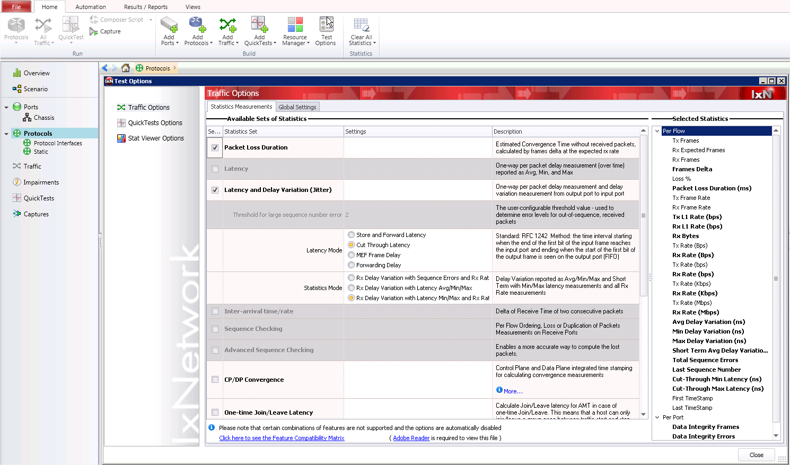Click the QuickTest ribbon icon
The height and width of the screenshot is (465, 790).
click(x=71, y=25)
